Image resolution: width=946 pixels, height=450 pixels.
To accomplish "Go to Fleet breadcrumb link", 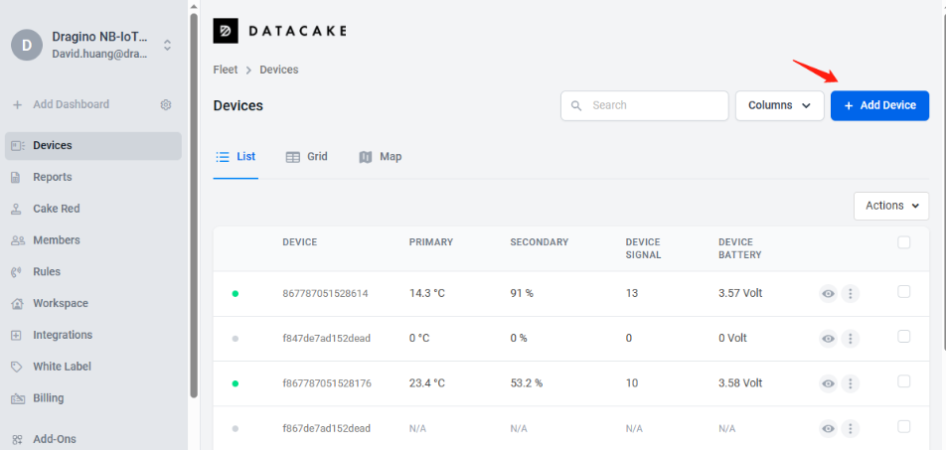I will (225, 70).
